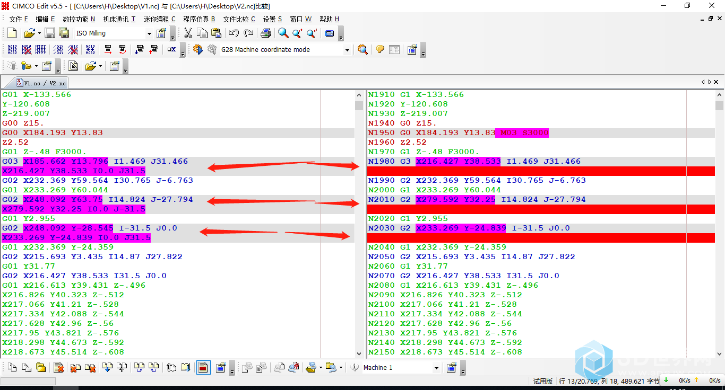The height and width of the screenshot is (390, 725).
Task: Create a new file with the blank page icon
Action: tap(12, 33)
